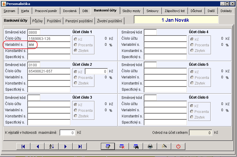Image resolution: width=237 pixels, height=157 pixels.
Task: Click Variabilní s. field containing MM
Action: coord(49,45)
